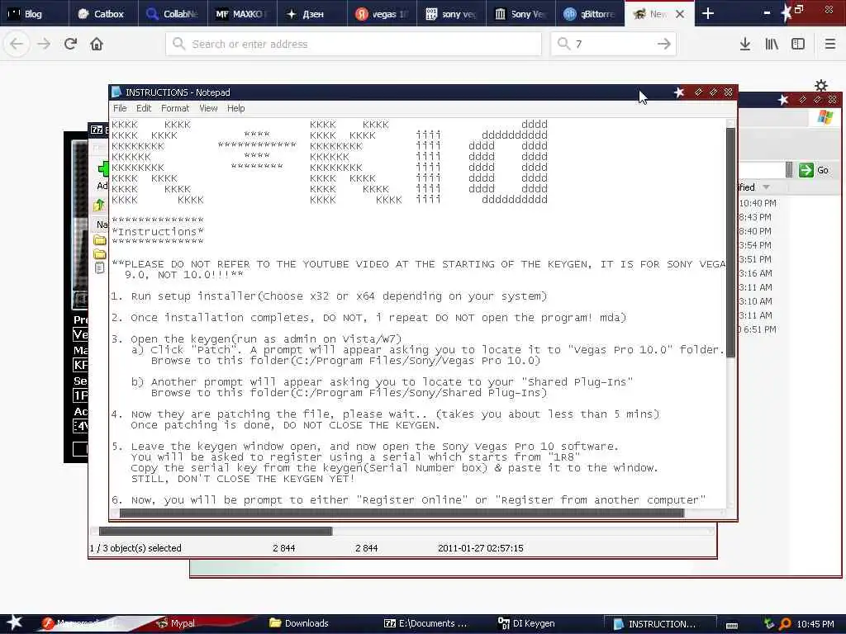Switch to E:\Documents 7-Zip taskbar item
This screenshot has width=846, height=634.
pyautogui.click(x=425, y=623)
